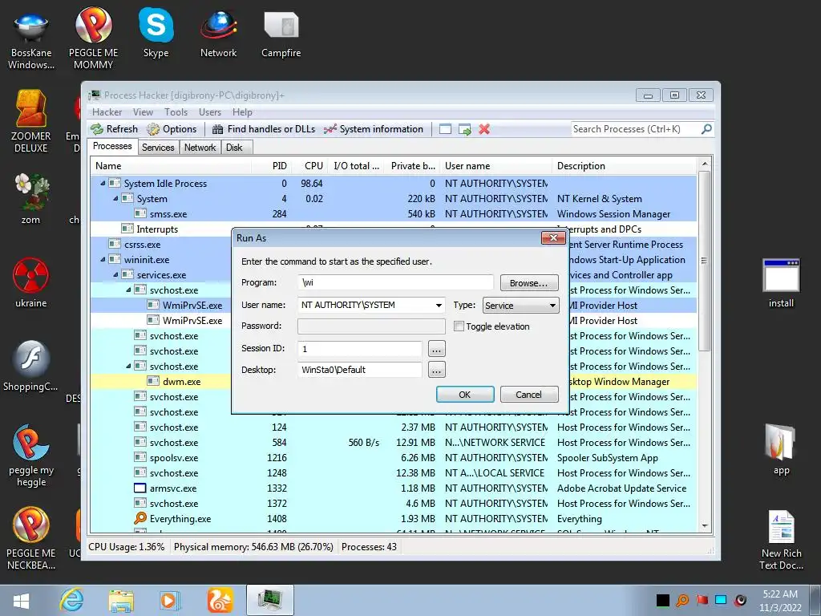Open the Campfire desktop icon
821x616 pixels.
[281, 34]
